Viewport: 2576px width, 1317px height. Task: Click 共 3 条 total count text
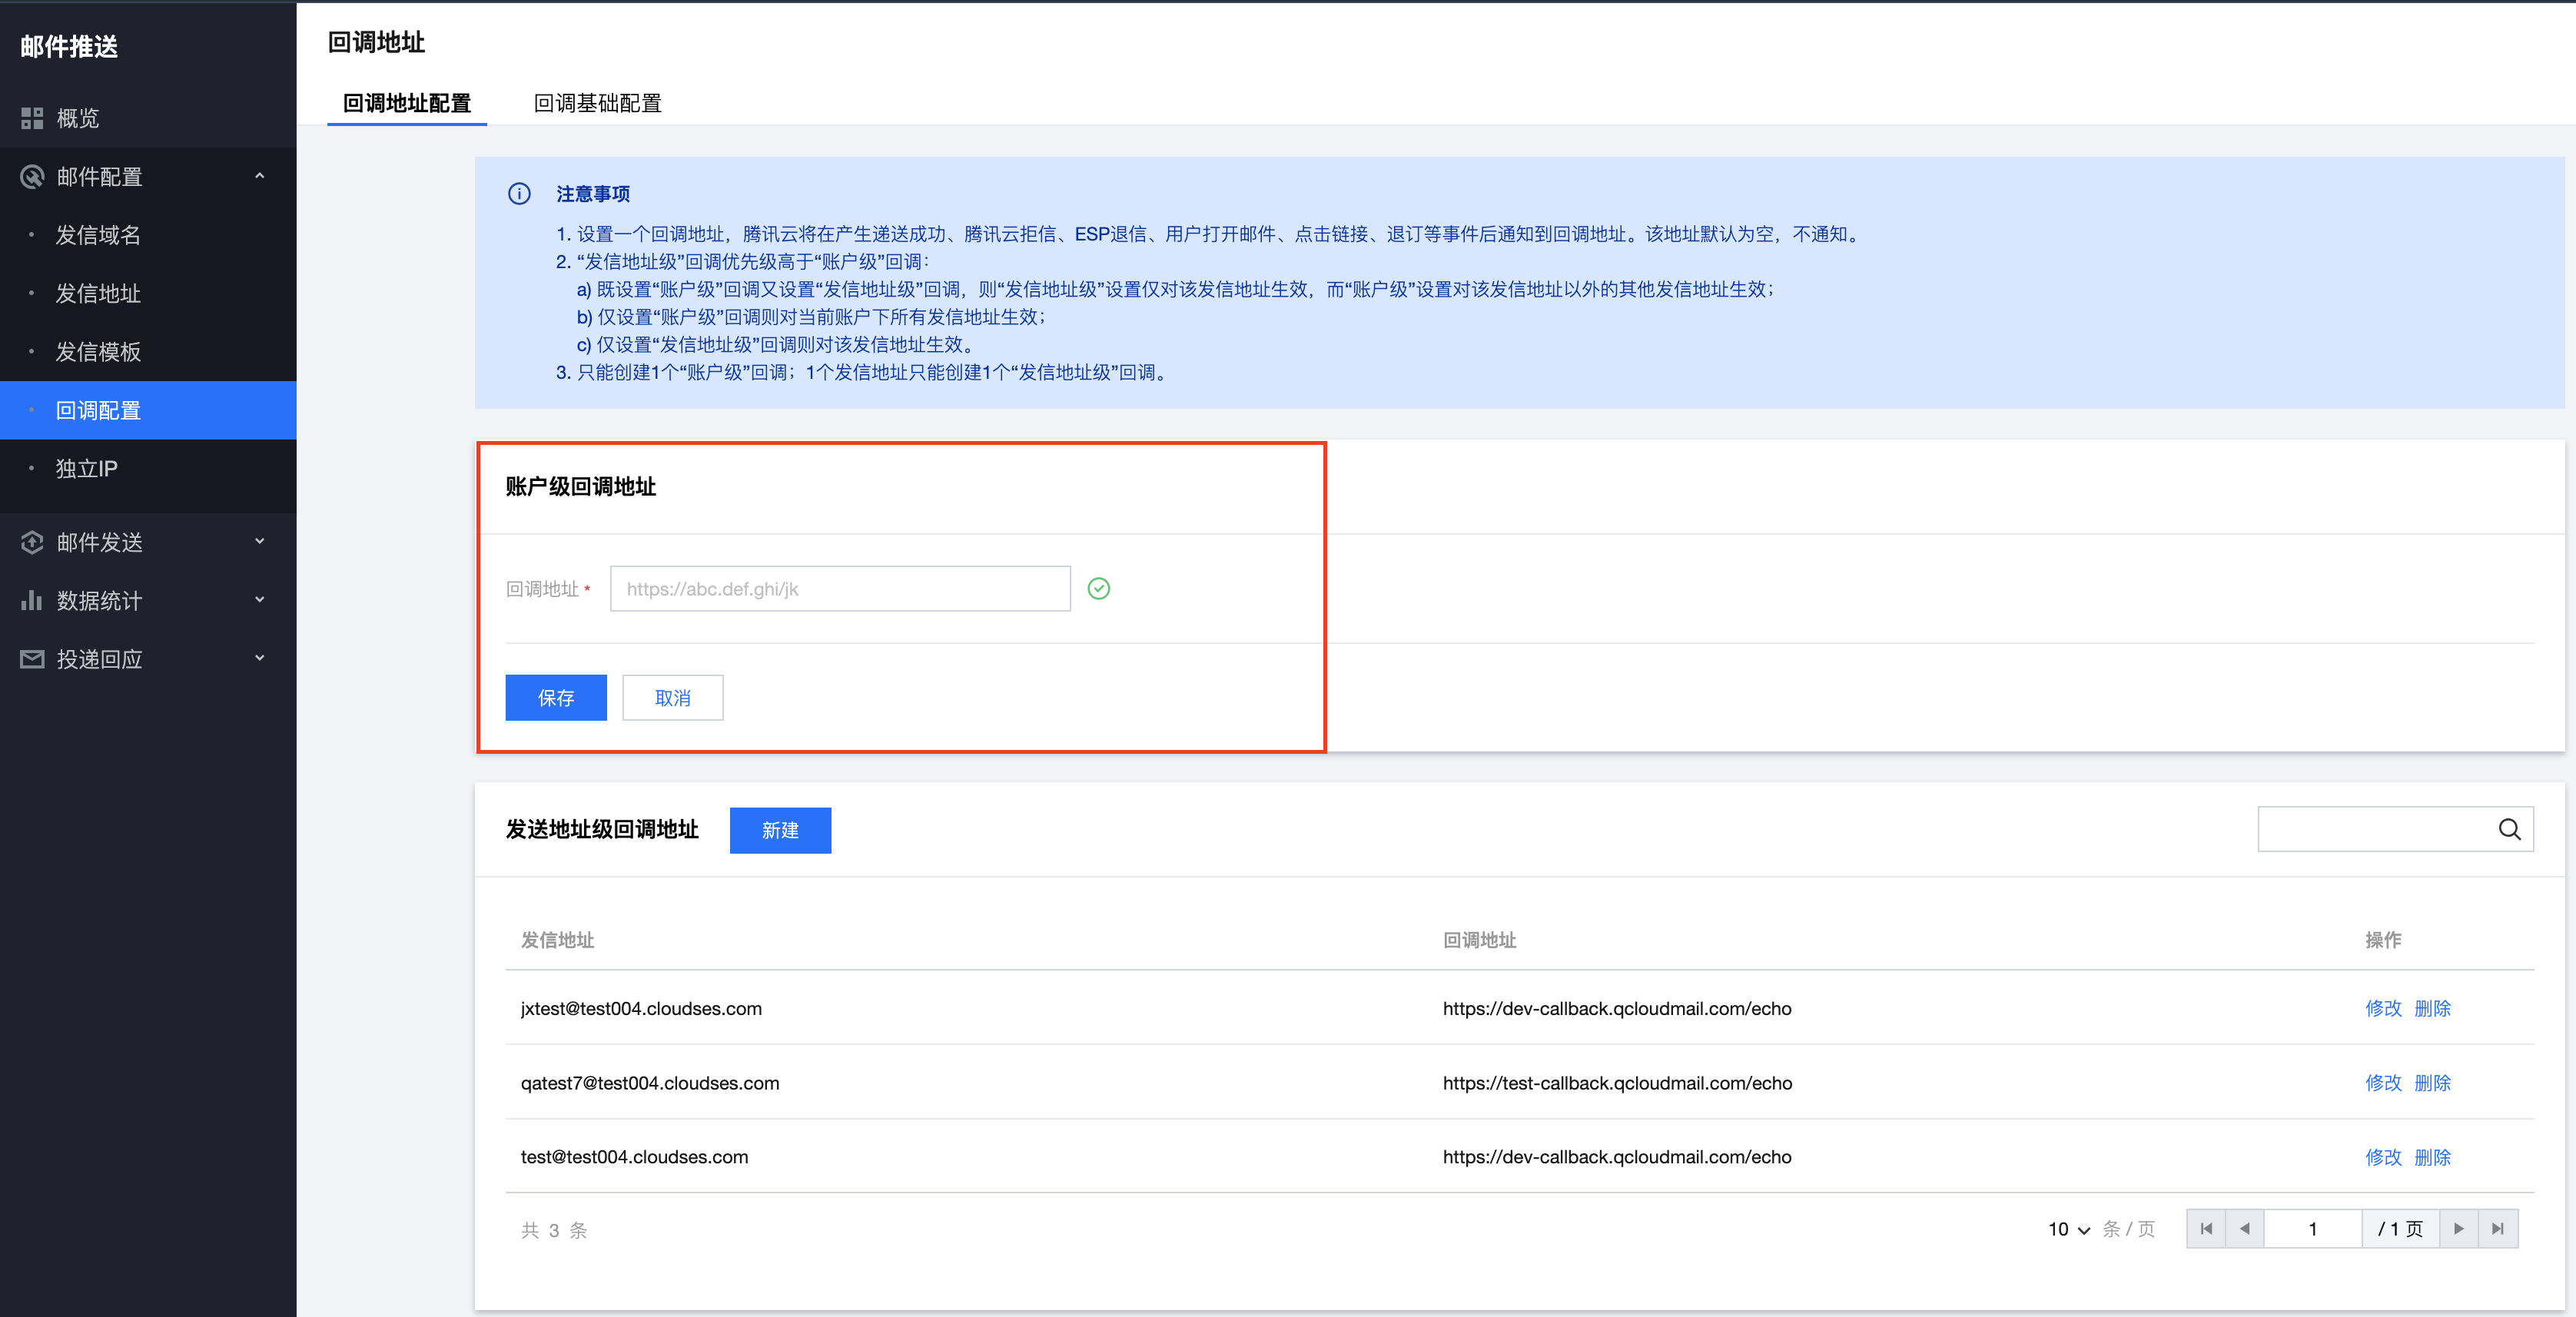point(554,1230)
